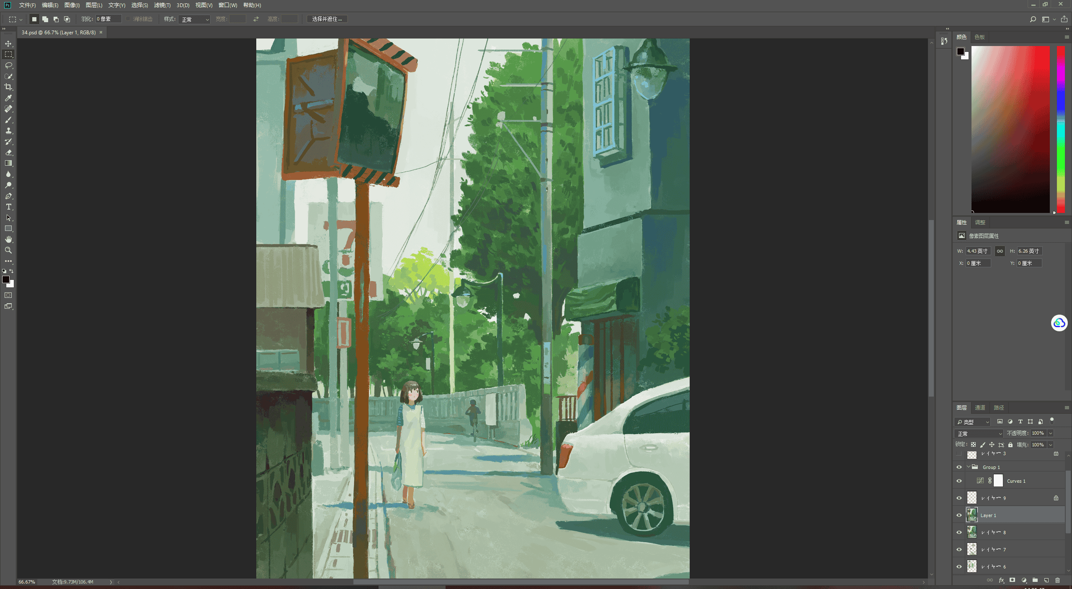
Task: Toggle visibility of Group 1
Action: 959,467
